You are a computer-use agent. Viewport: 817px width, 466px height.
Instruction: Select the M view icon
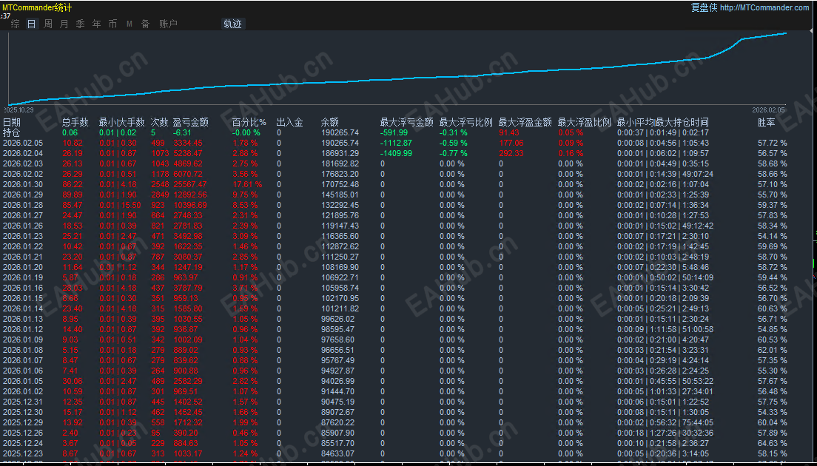[x=128, y=24]
